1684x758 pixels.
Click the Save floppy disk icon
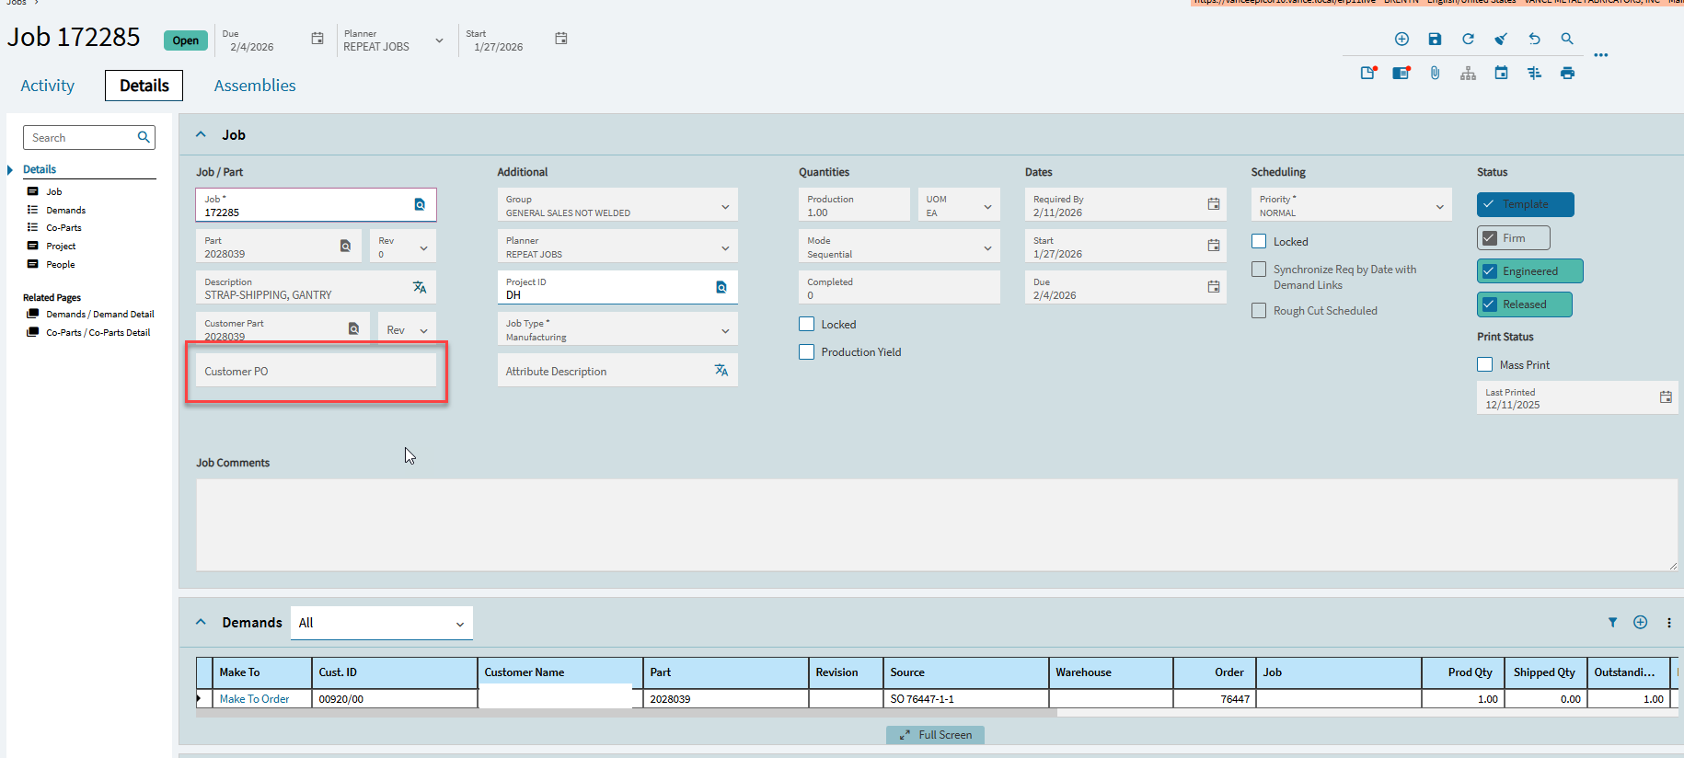coord(1435,39)
